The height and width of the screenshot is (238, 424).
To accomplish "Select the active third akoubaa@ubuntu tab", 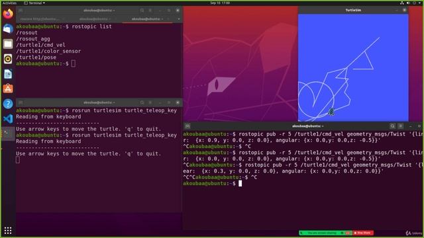I will [147, 19].
